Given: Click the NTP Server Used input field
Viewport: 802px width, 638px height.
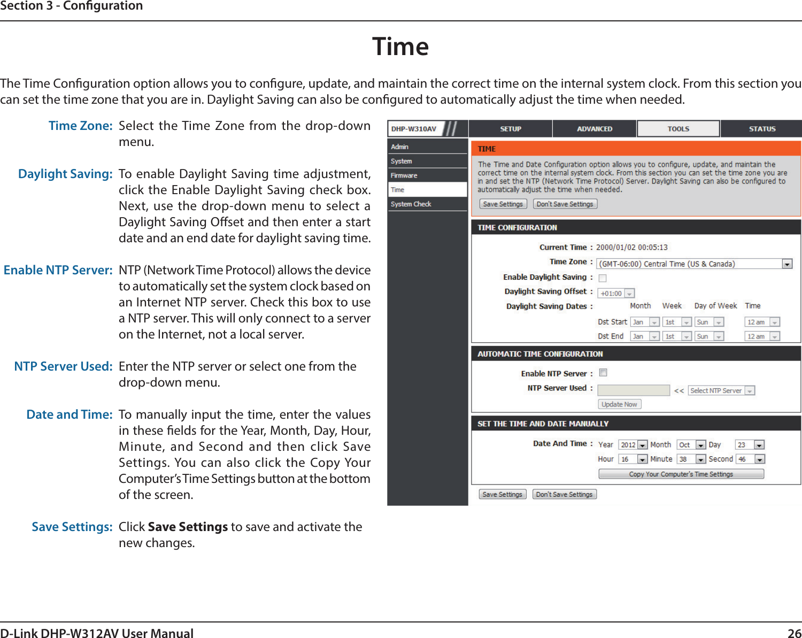Looking at the screenshot, I should click(x=634, y=390).
